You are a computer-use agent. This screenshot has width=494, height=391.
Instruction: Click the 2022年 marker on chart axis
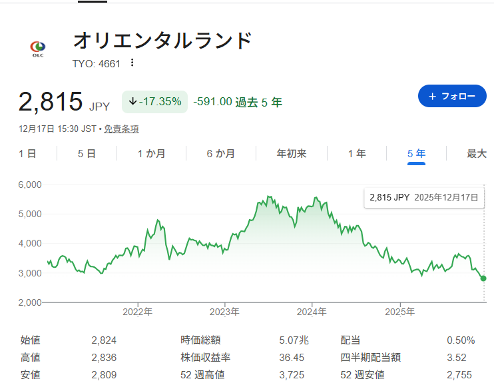[x=138, y=312]
